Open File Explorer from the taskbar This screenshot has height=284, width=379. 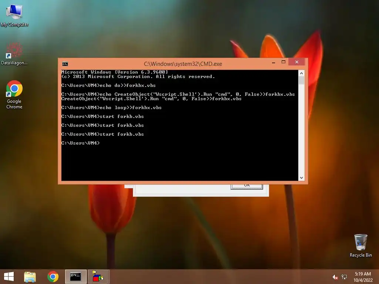30,277
